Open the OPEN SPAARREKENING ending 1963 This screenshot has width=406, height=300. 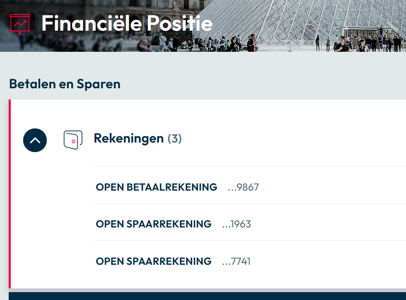coord(154,224)
